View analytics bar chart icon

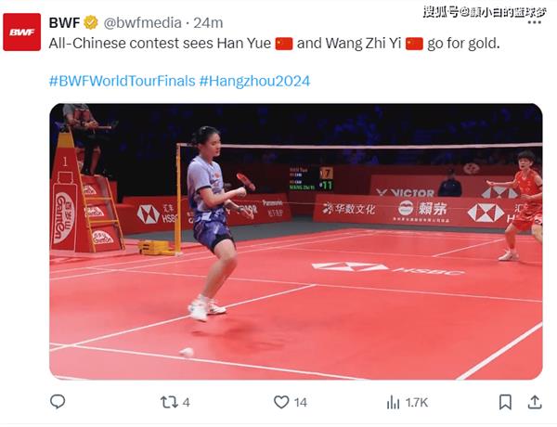tap(393, 402)
